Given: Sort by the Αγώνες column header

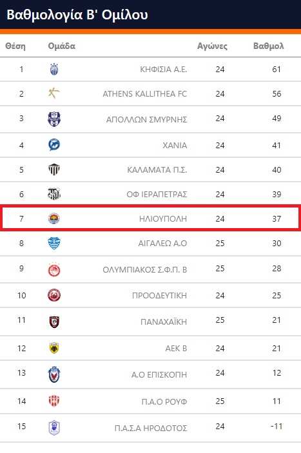Looking at the screenshot, I should 212,46.
